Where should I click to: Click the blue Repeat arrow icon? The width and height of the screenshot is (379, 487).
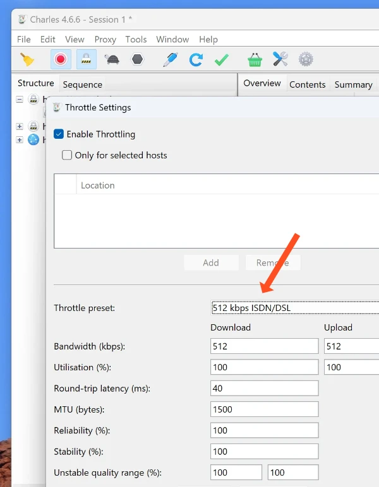point(196,59)
